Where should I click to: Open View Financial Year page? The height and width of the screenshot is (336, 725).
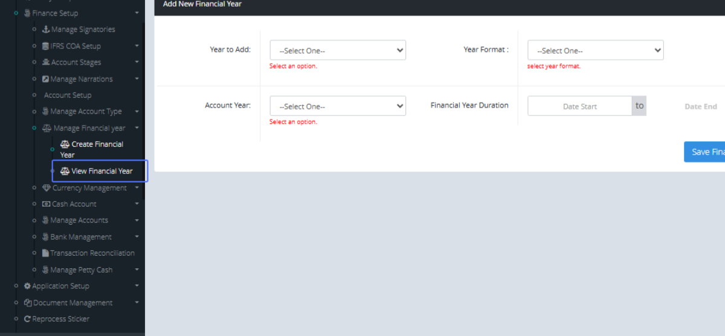(101, 171)
